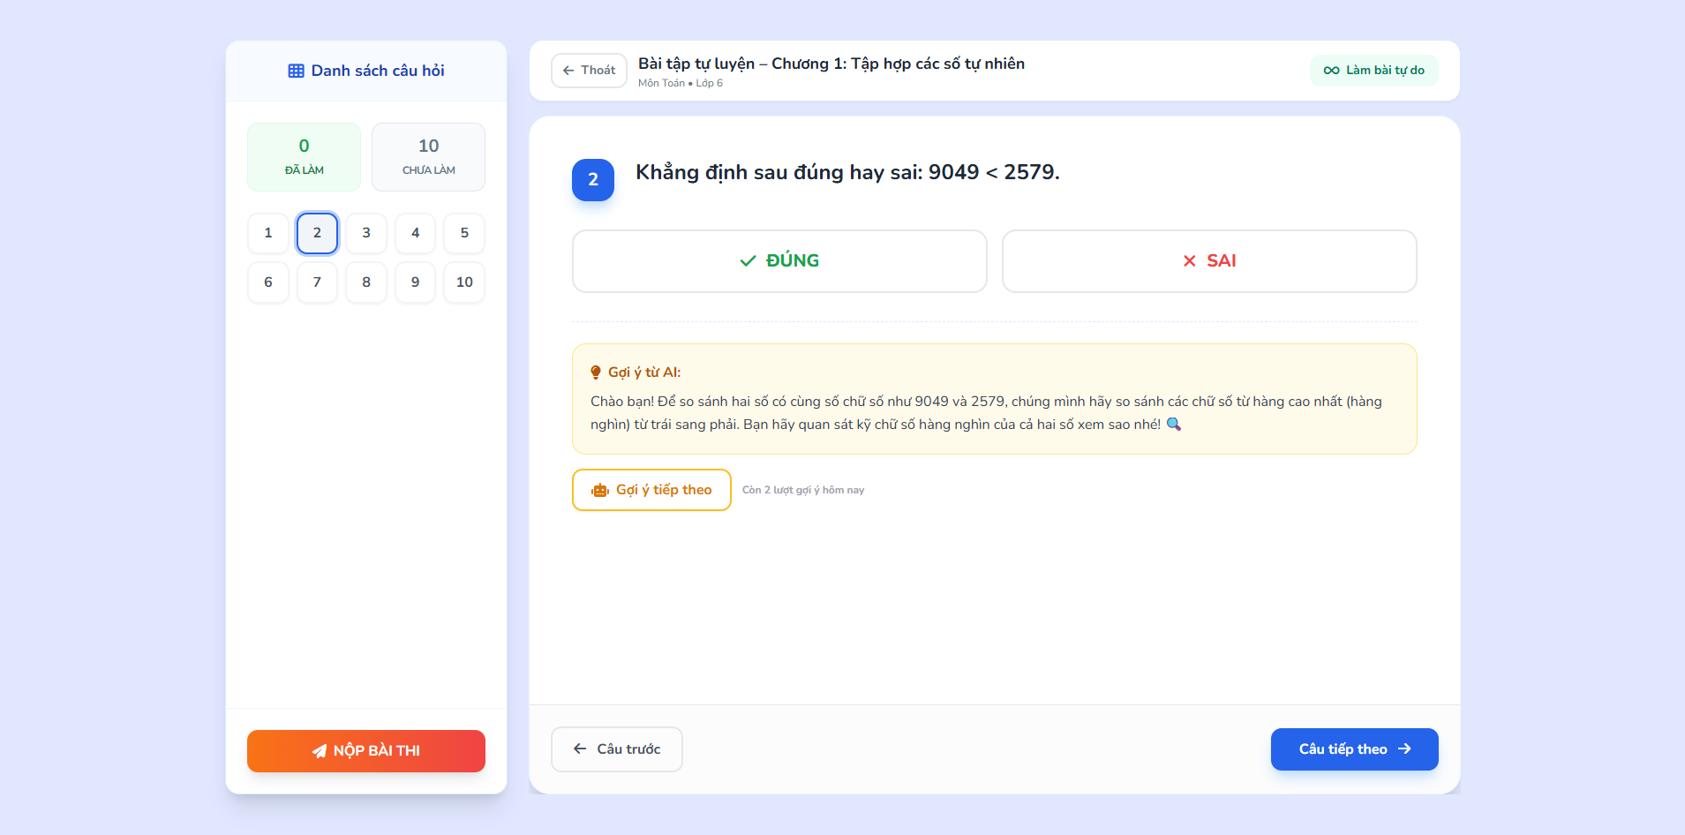Screen dimensions: 1685x835
Task: Click the left arrow on Câu trước
Action: tap(580, 749)
